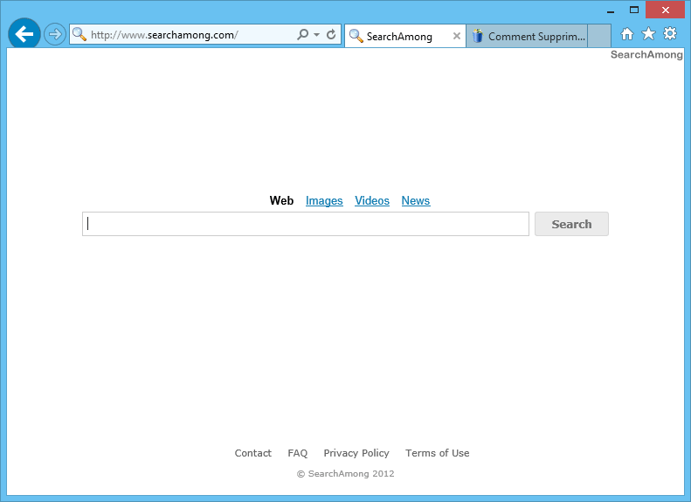Click the search magnifier in address bar
This screenshot has width=691, height=502.
pyautogui.click(x=303, y=34)
